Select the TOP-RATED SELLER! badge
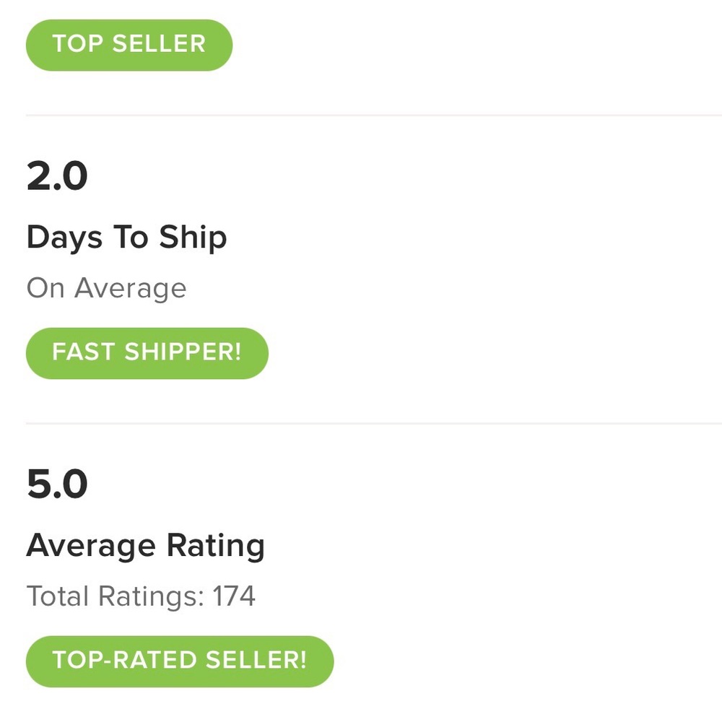The height and width of the screenshot is (722, 722). point(179,661)
